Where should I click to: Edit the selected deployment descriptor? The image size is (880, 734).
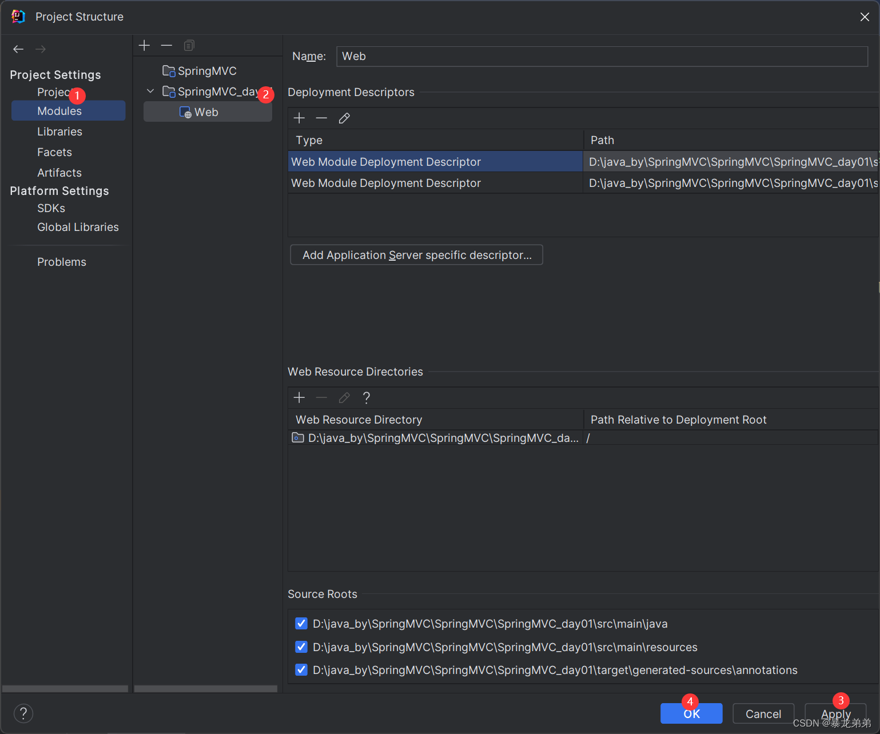pos(344,118)
